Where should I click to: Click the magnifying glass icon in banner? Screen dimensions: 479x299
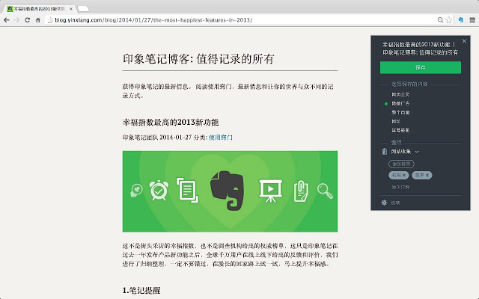pyautogui.click(x=325, y=191)
